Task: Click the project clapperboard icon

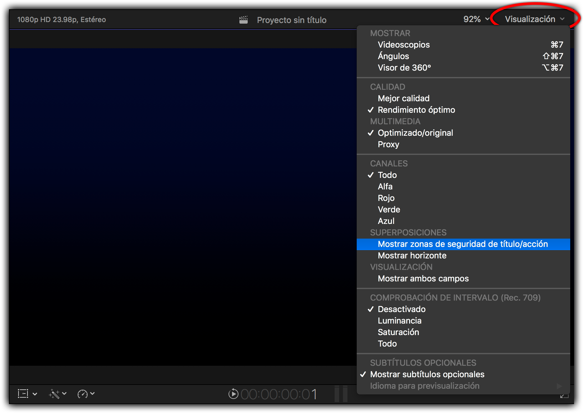Action: pyautogui.click(x=244, y=20)
